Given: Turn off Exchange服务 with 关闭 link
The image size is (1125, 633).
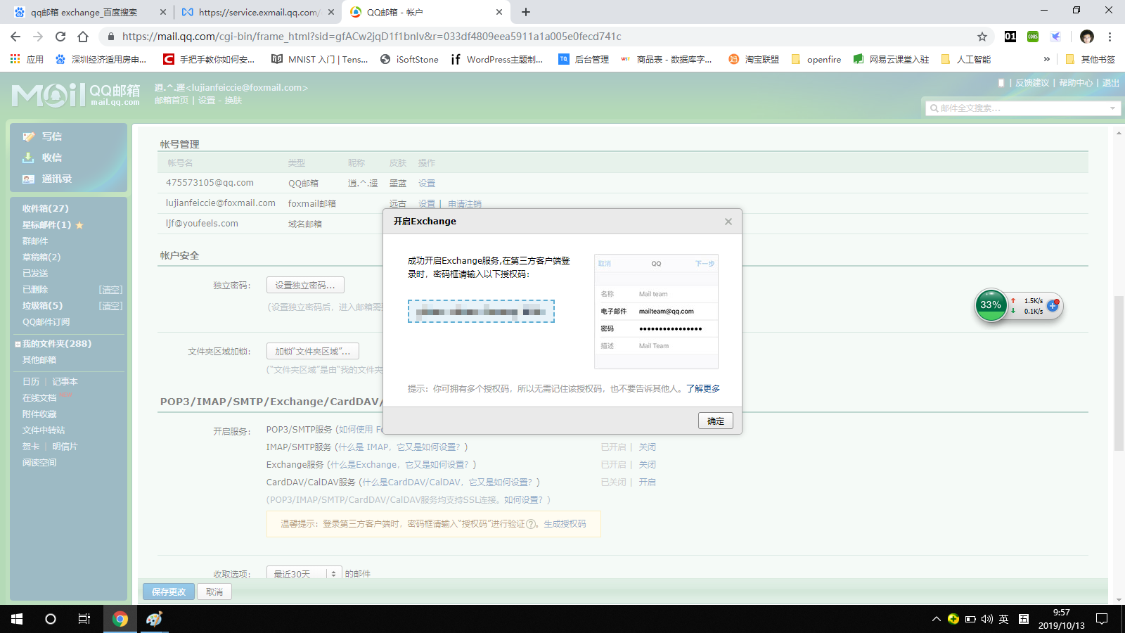Looking at the screenshot, I should point(648,464).
